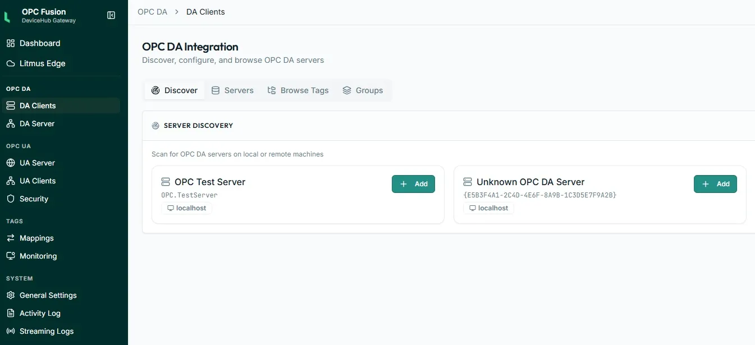Open Streaming Logs in sidebar
This screenshot has height=345, width=755.
click(x=61, y=331)
